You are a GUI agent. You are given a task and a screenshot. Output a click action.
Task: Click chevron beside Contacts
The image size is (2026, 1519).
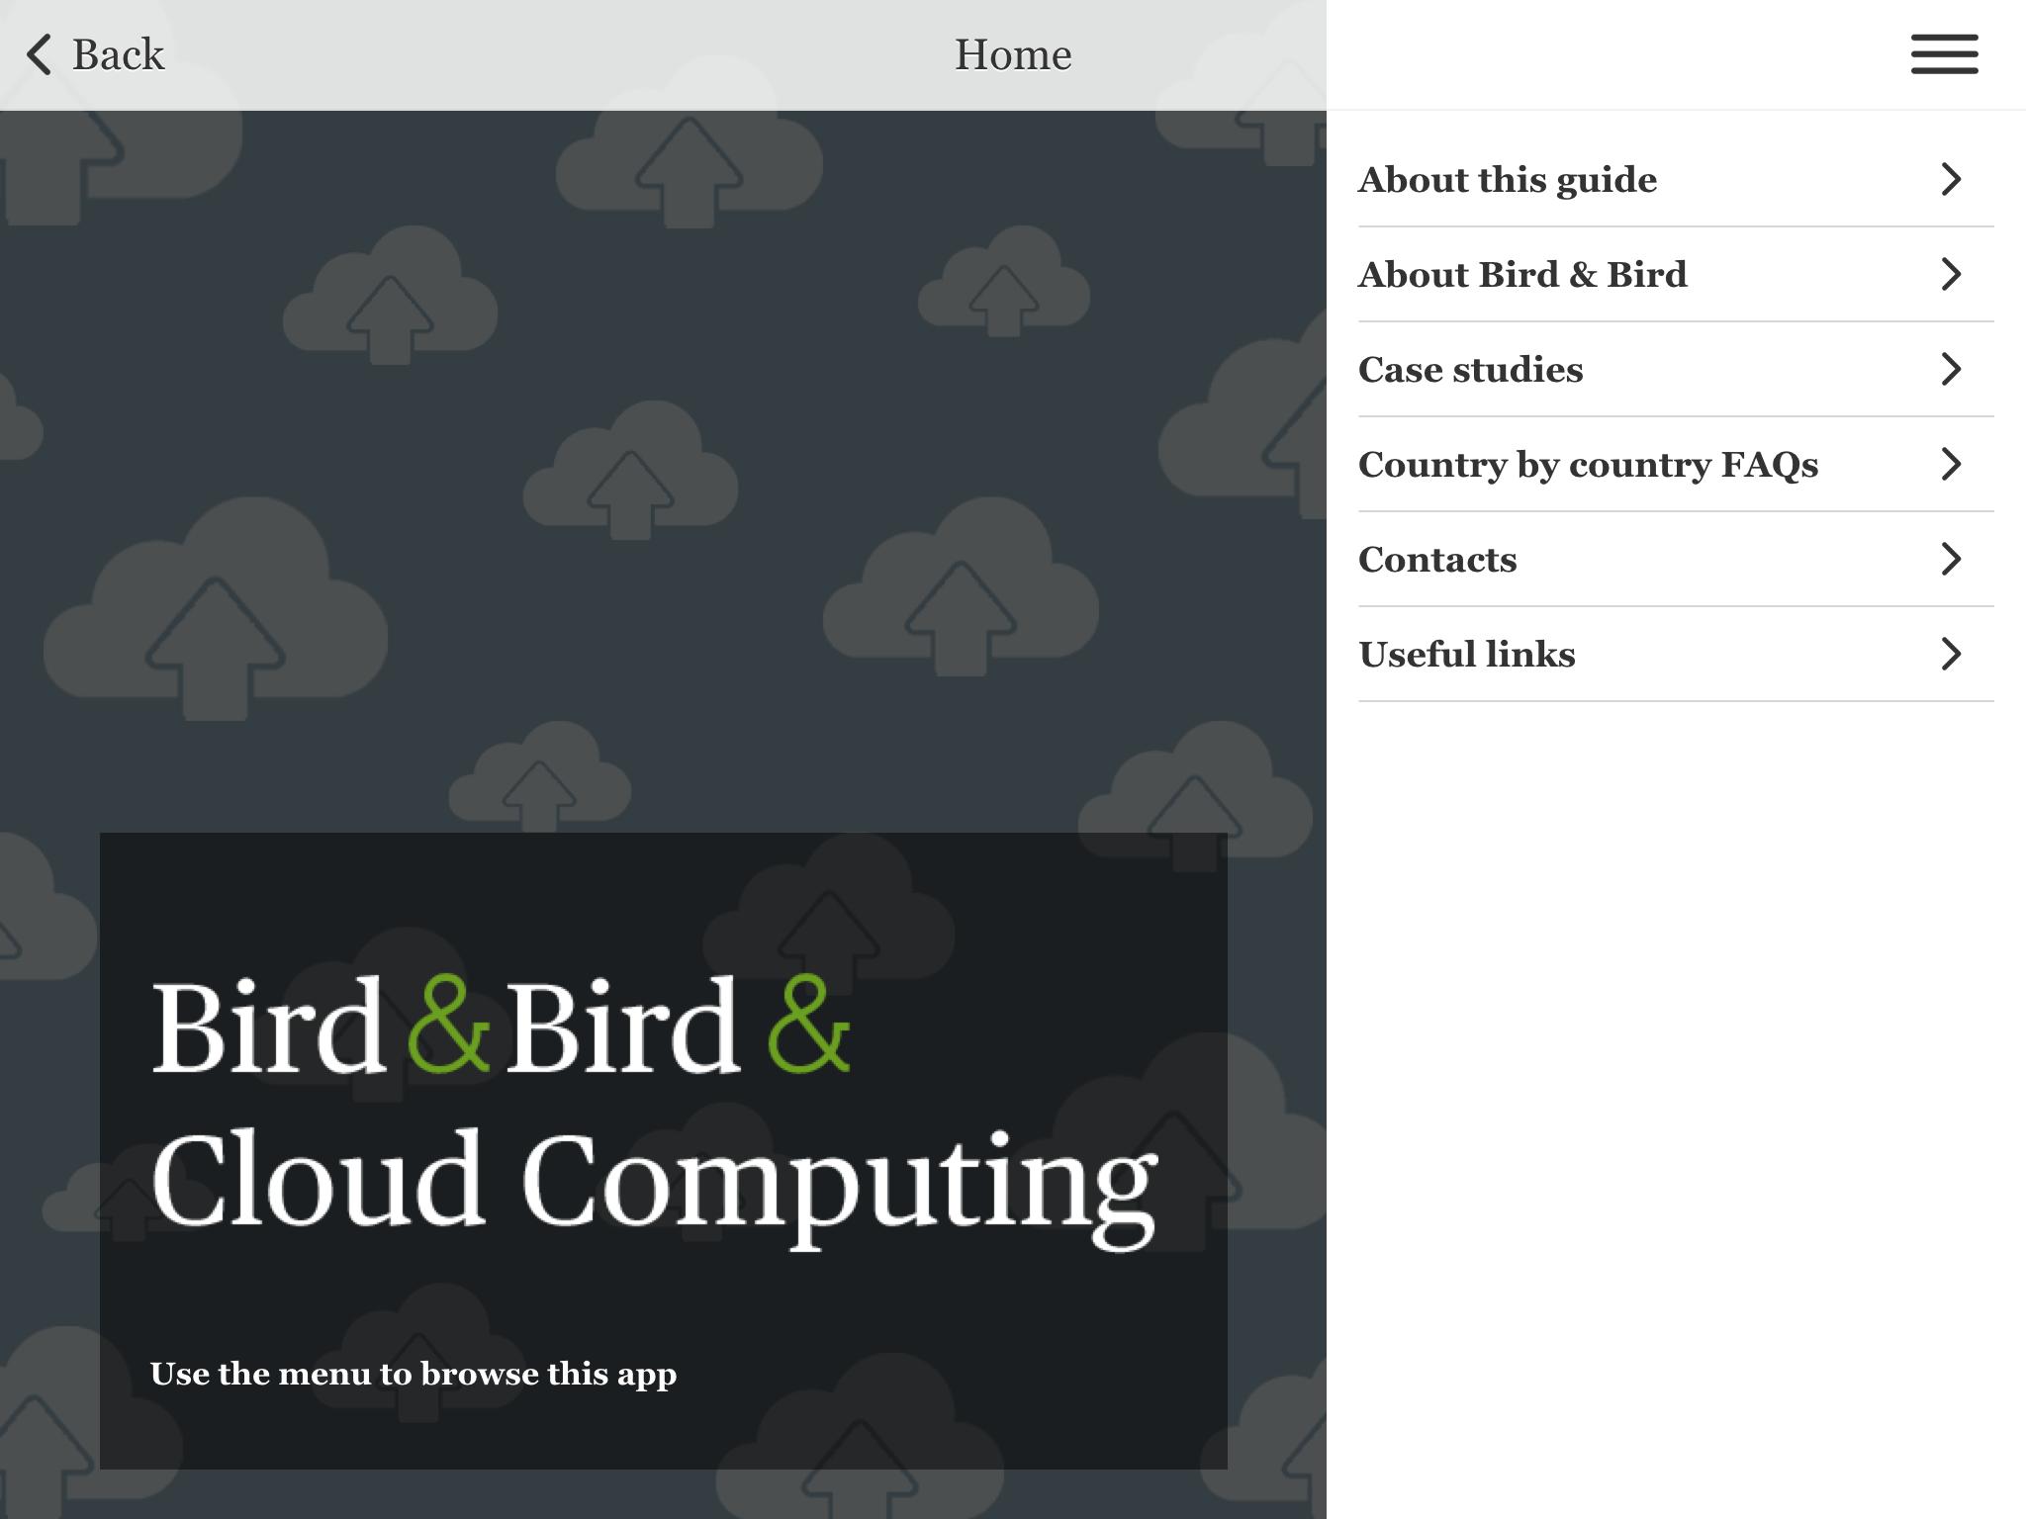pos(1951,560)
